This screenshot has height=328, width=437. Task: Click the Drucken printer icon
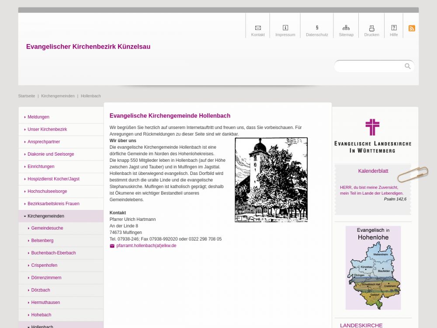point(371,28)
